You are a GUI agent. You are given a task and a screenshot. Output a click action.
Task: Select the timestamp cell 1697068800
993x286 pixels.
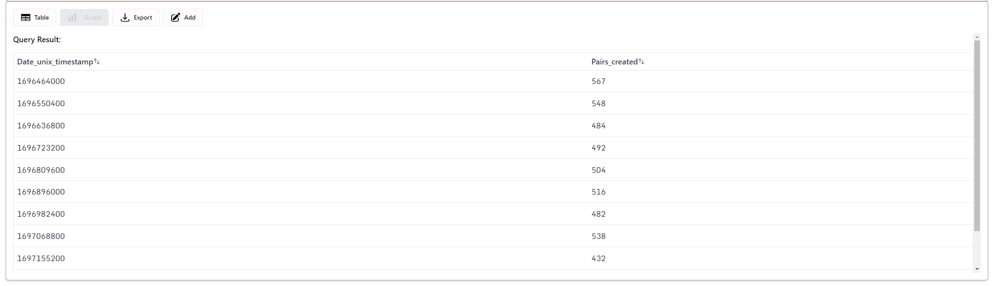(x=41, y=236)
